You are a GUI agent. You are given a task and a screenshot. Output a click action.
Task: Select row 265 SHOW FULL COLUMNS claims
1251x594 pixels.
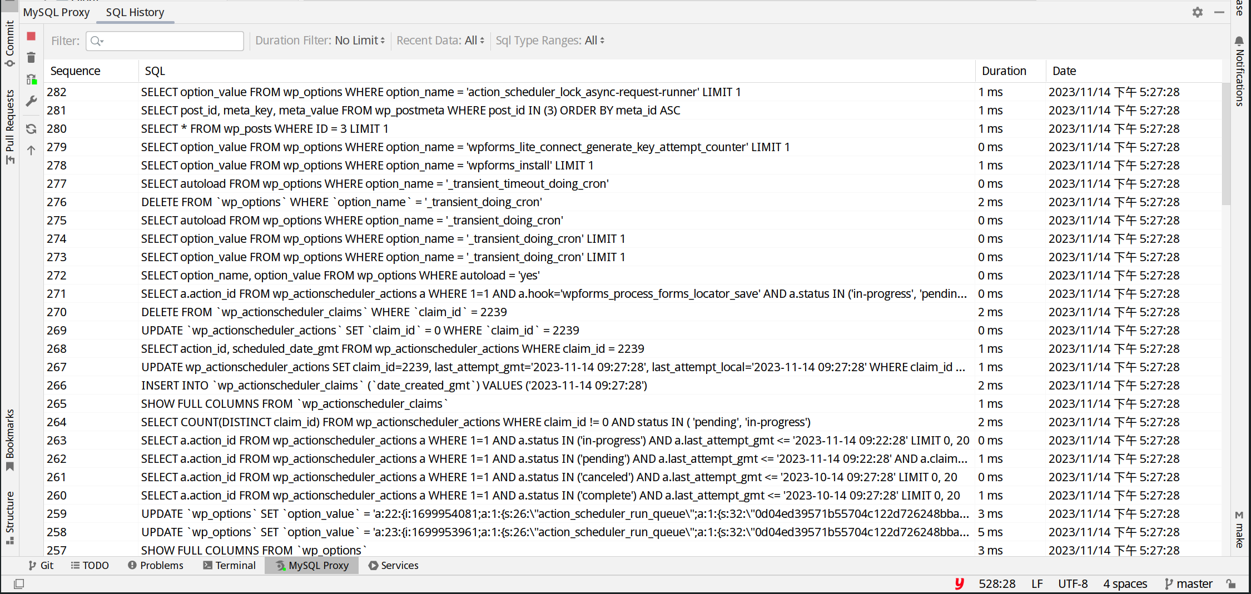pos(633,404)
